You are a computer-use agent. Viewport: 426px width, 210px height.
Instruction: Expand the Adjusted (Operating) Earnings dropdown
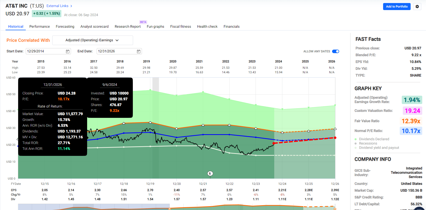[92, 40]
